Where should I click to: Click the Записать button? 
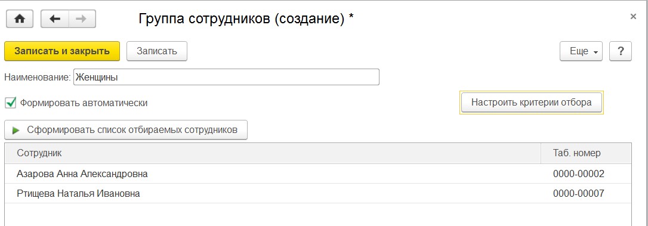[x=157, y=51]
